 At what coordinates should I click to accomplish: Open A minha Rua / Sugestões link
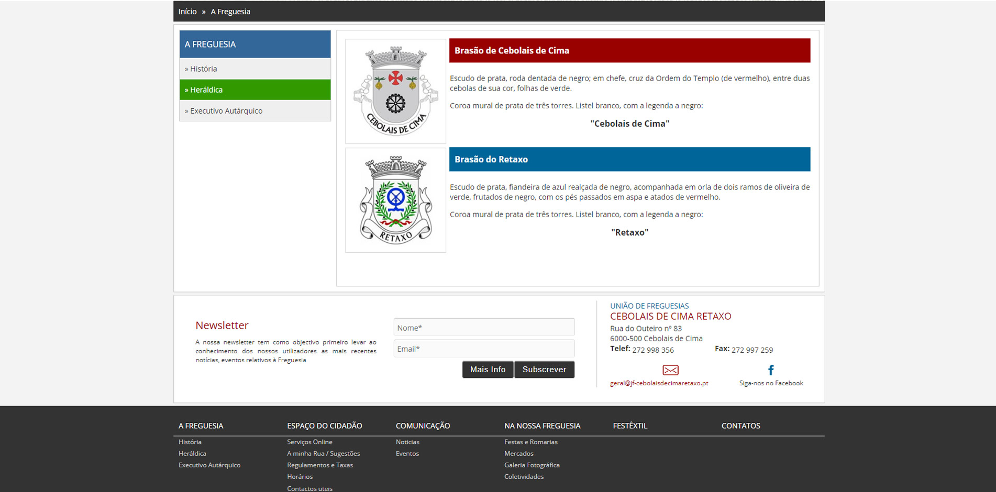pyautogui.click(x=324, y=453)
